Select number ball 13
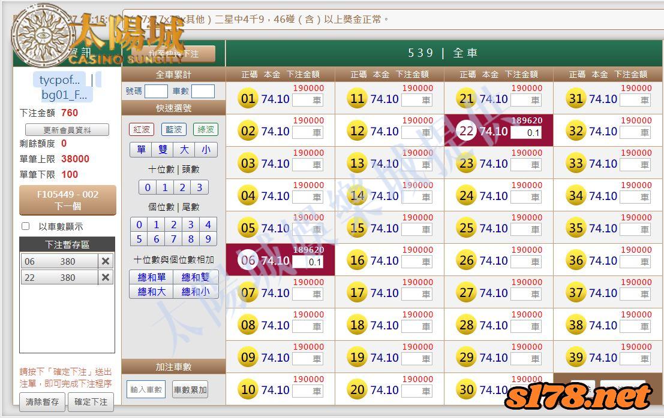The width and height of the screenshot is (664, 418). 357,163
